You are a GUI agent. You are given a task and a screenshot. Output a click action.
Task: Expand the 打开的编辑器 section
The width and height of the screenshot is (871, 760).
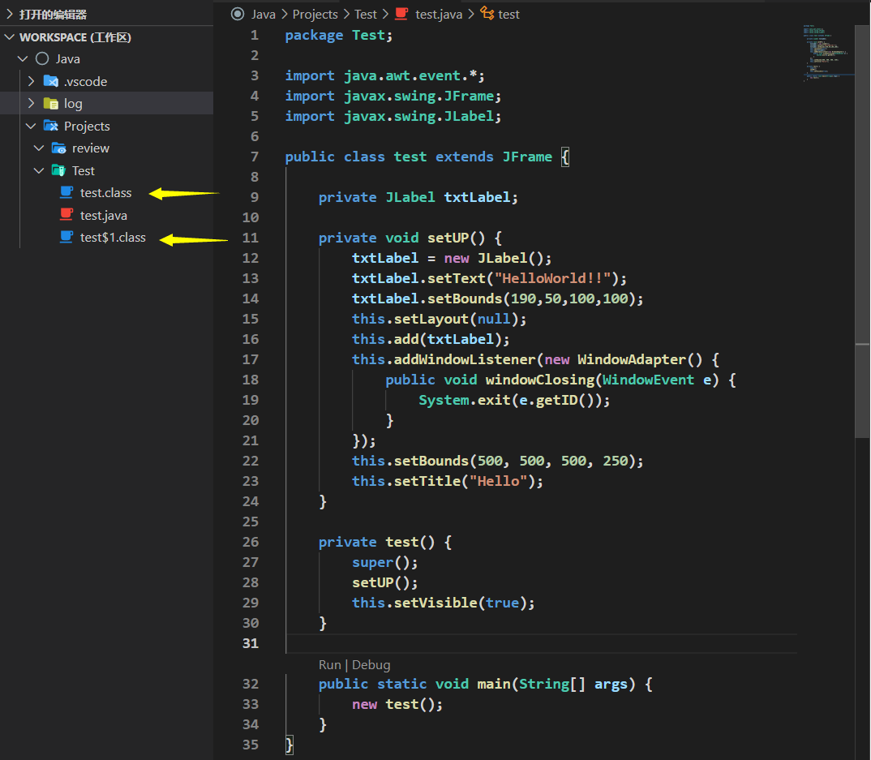pyautogui.click(x=10, y=15)
